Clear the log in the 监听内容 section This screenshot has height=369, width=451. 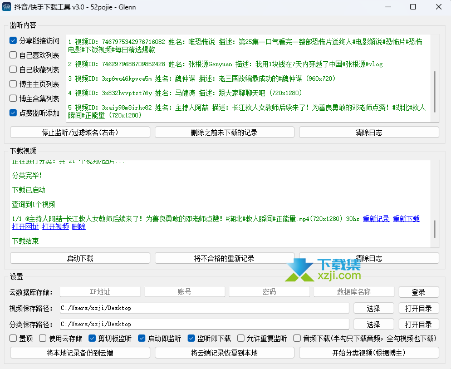(x=369, y=132)
